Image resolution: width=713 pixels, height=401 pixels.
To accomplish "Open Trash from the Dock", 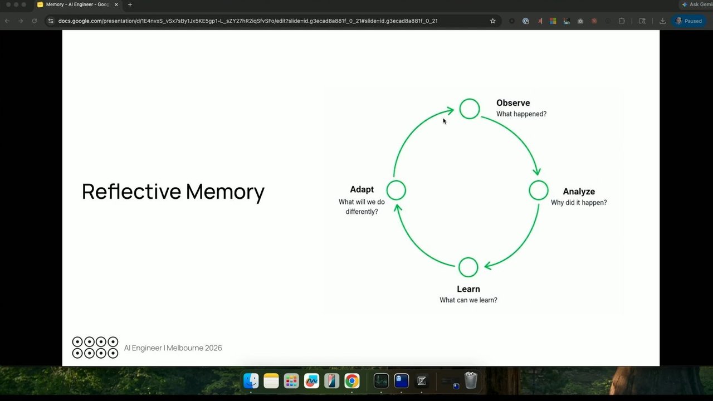I will point(471,380).
